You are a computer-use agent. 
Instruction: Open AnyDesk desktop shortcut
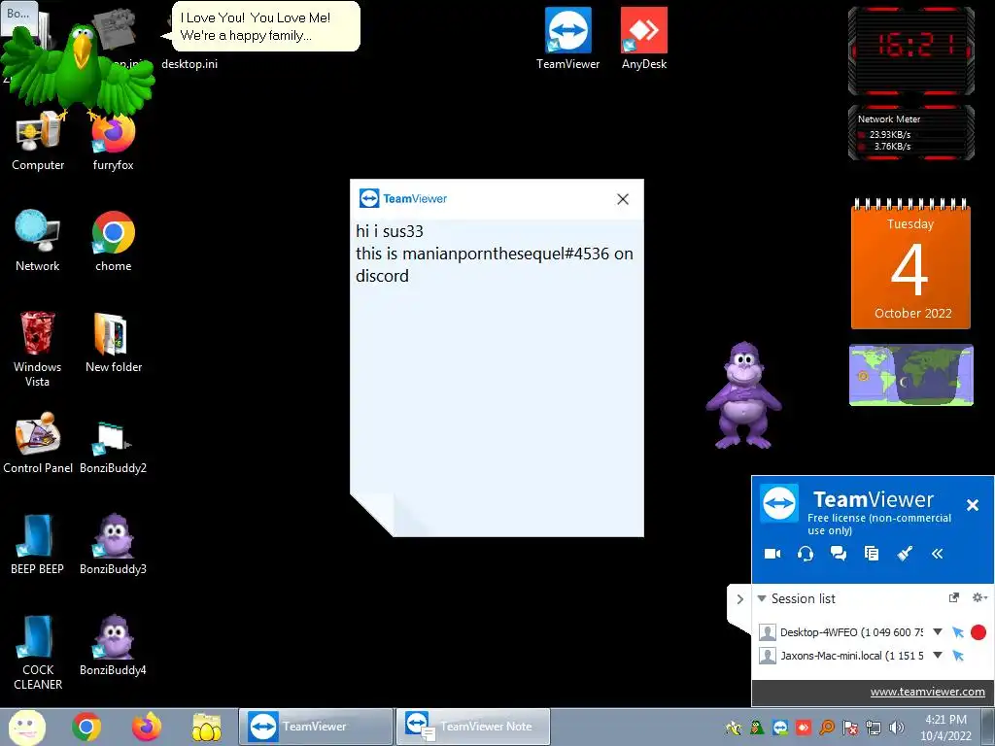click(644, 39)
